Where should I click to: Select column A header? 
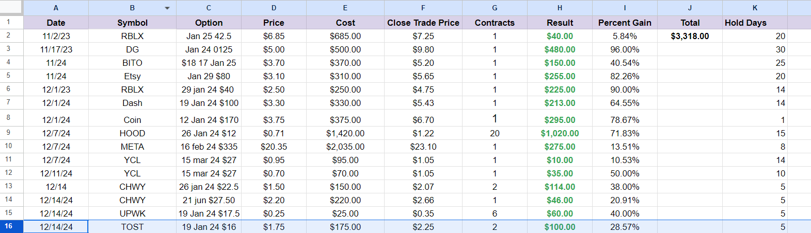pyautogui.click(x=56, y=8)
